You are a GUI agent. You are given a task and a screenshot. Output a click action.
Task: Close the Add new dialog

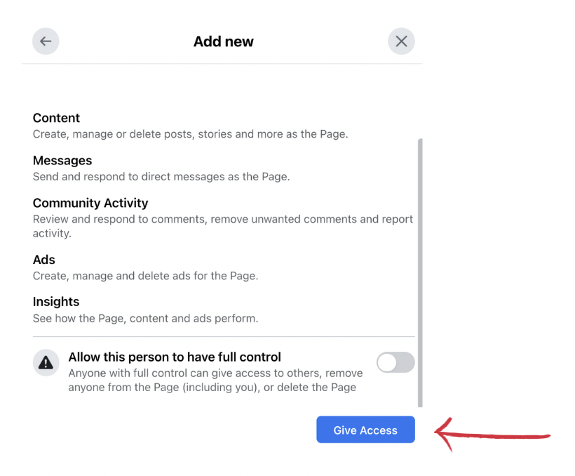point(401,41)
